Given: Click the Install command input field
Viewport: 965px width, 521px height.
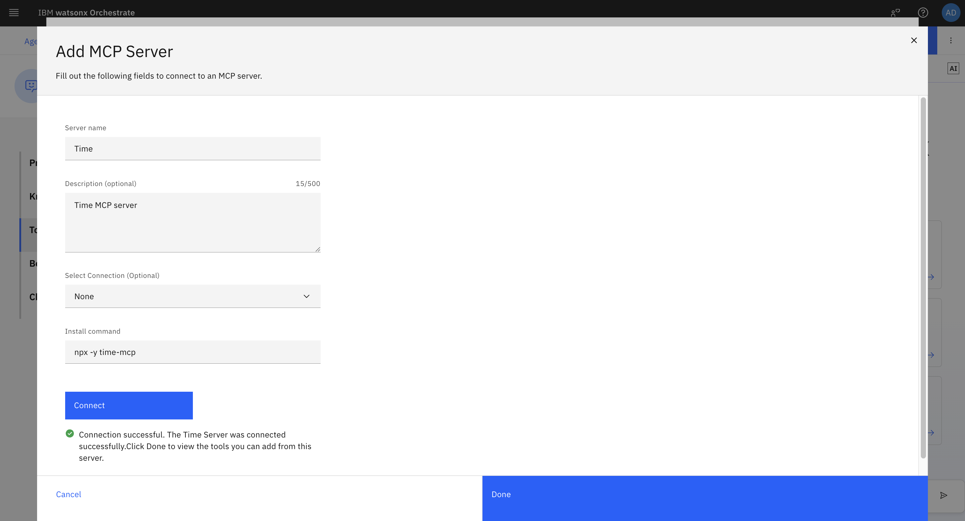Looking at the screenshot, I should tap(192, 352).
